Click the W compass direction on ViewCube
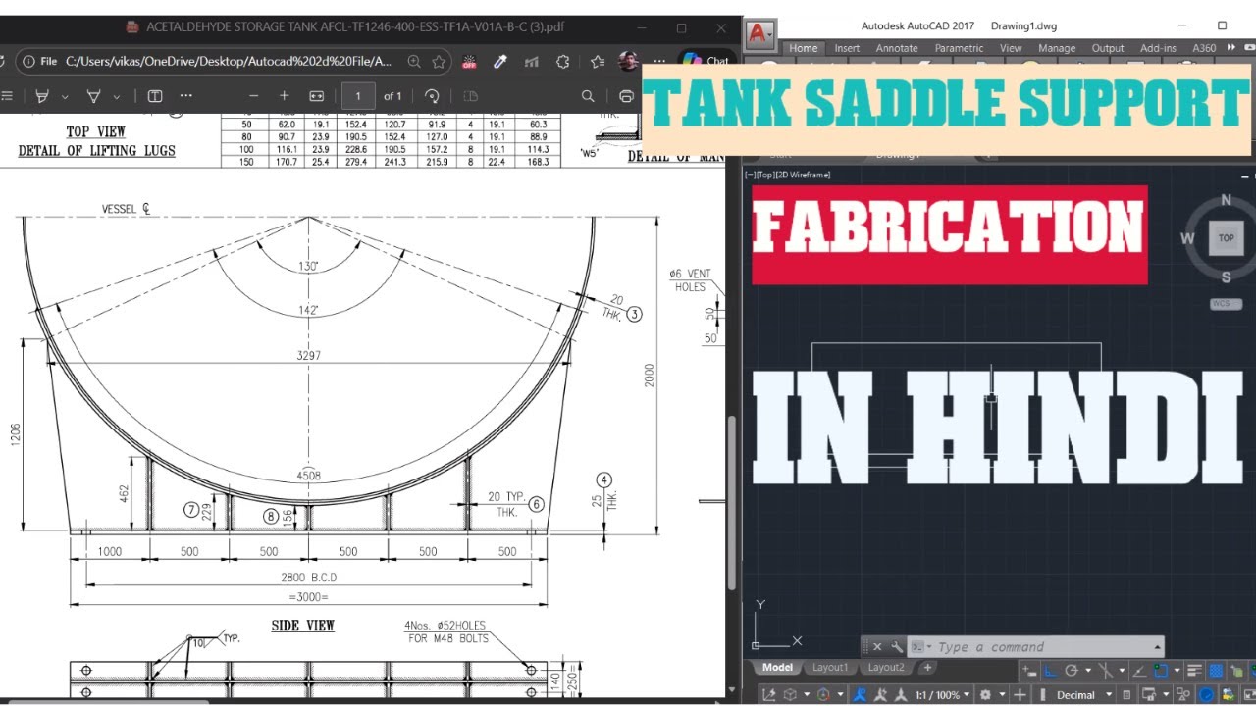 click(1187, 238)
